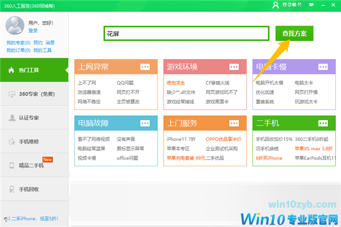Select office问题 entry
Screen dimensions: 341x227
click(127, 158)
